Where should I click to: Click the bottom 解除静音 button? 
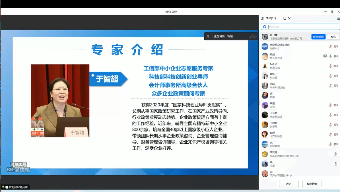[312, 184]
